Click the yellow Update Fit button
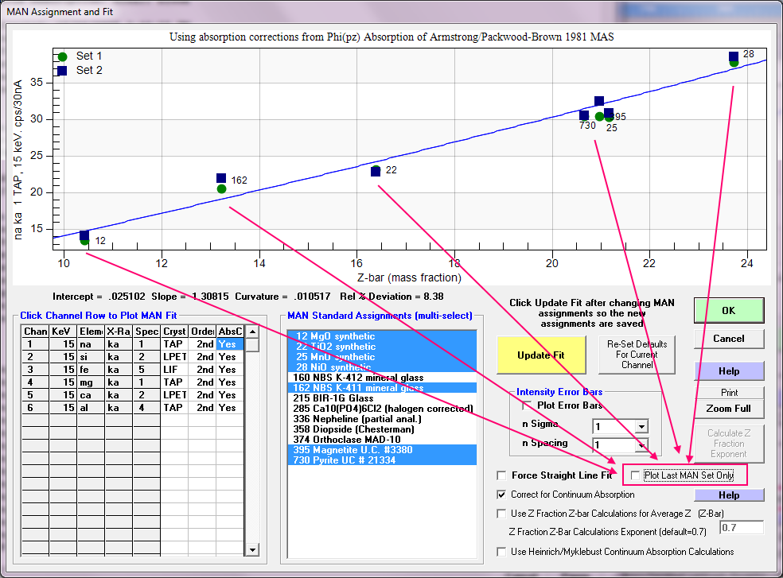The width and height of the screenshot is (783, 578). 540,355
